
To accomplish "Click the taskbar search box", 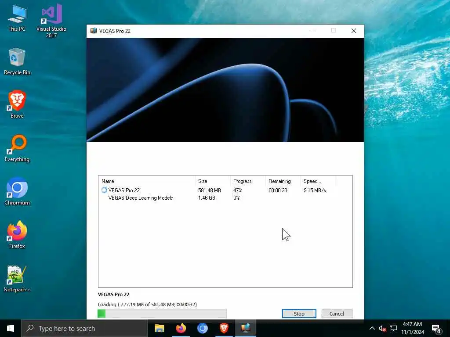I will [84, 328].
